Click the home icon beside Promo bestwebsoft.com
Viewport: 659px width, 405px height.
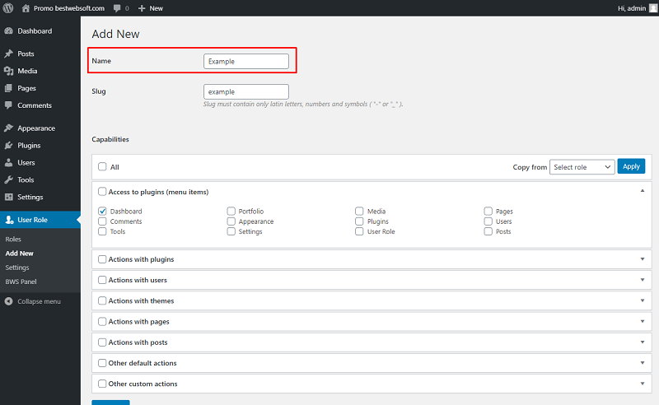[26, 8]
